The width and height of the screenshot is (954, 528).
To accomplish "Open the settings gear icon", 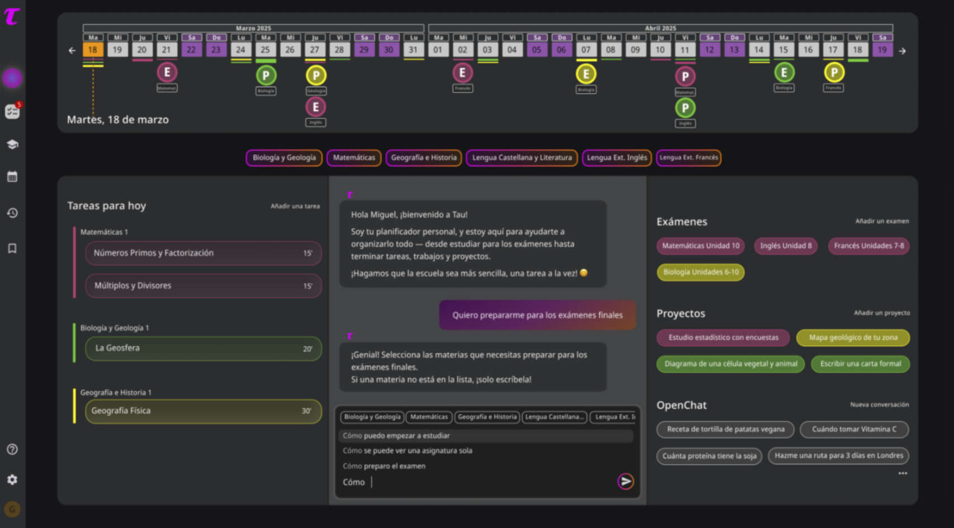I will click(12, 479).
